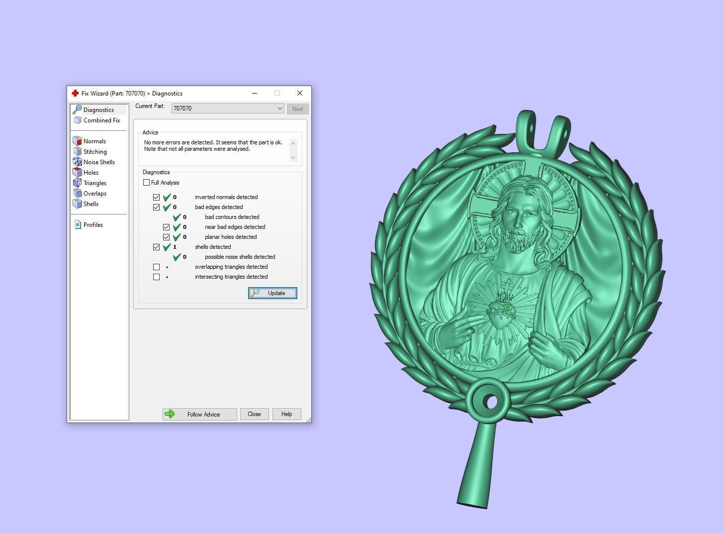
Task: Minimize the Fix Wizard window
Action: (255, 93)
